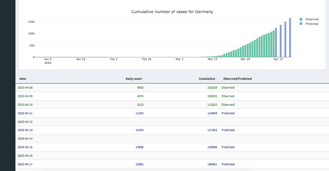Click the sort arrows beside Daily count

click(x=144, y=79)
